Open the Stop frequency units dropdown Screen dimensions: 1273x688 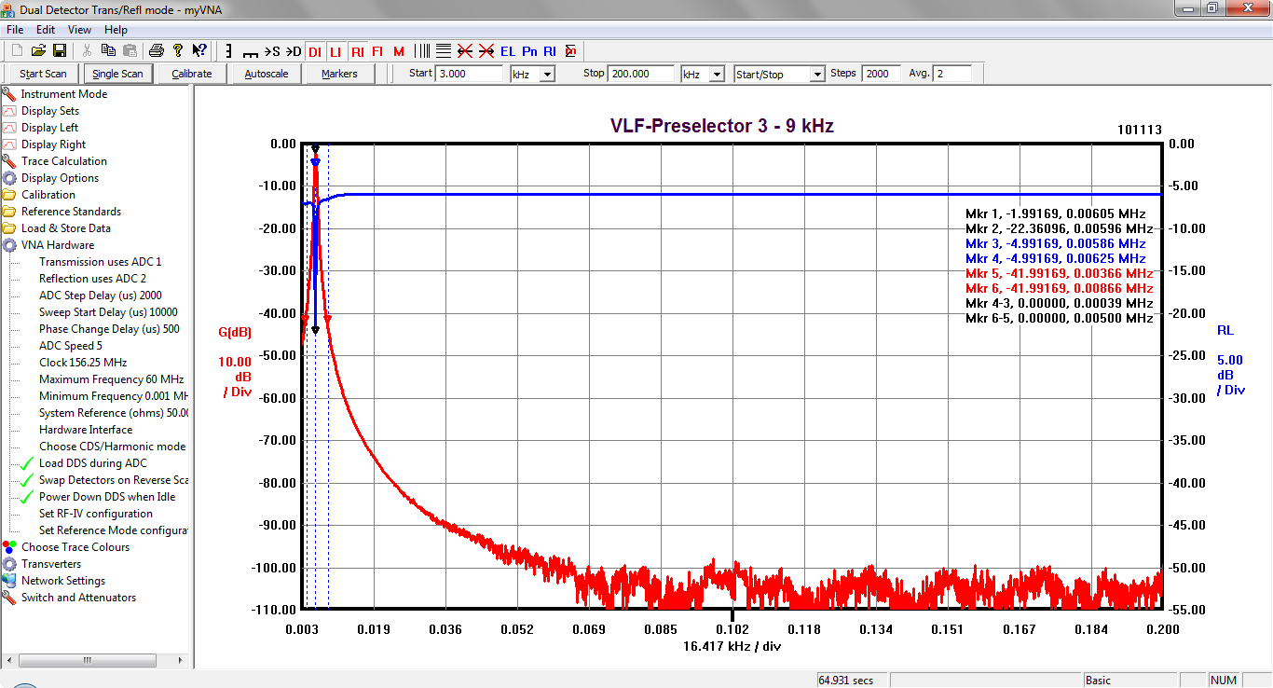coord(717,74)
